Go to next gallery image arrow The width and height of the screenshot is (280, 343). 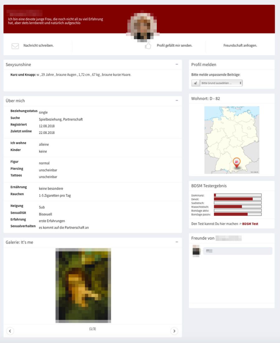click(x=174, y=331)
